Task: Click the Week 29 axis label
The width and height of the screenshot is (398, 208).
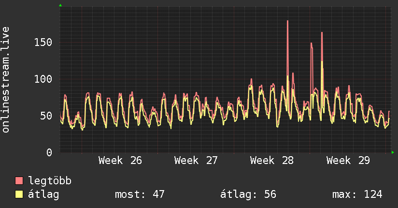Action: point(348,161)
